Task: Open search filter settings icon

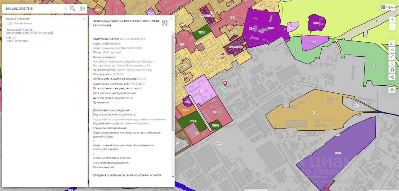Action: [83, 9]
